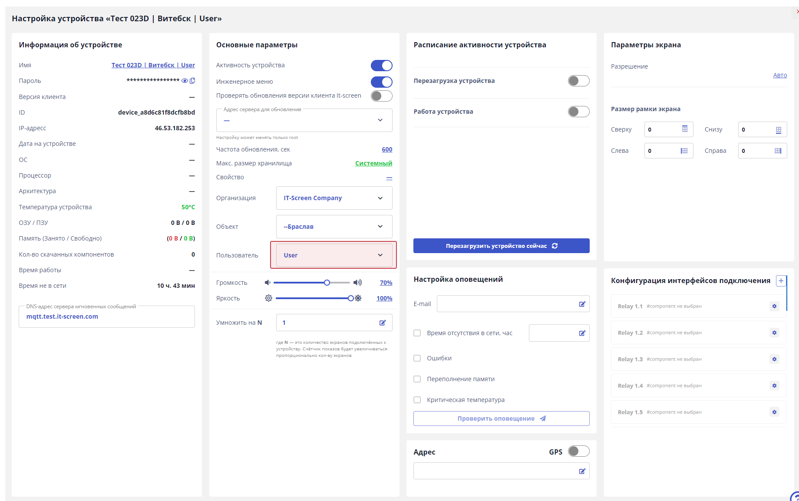Viewport: 799px width, 501px height.
Task: Click brightness value 100% link
Action: pos(384,298)
